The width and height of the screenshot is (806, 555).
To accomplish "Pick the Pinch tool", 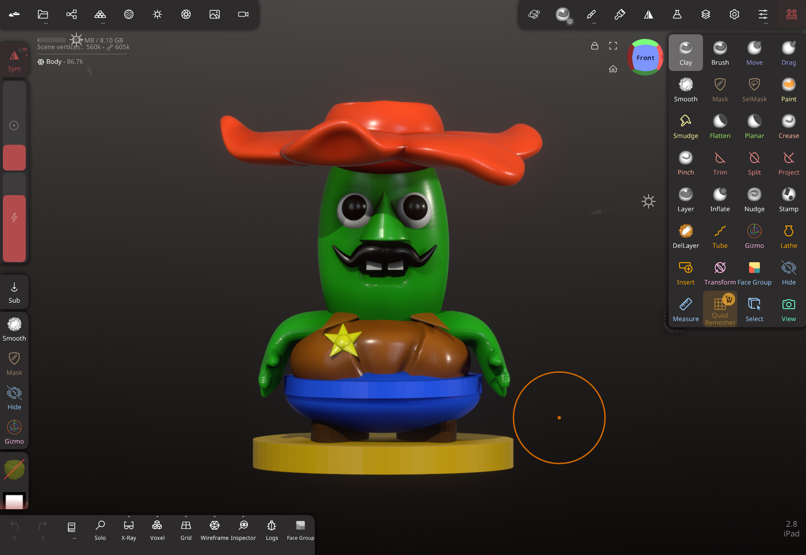I will tap(685, 163).
